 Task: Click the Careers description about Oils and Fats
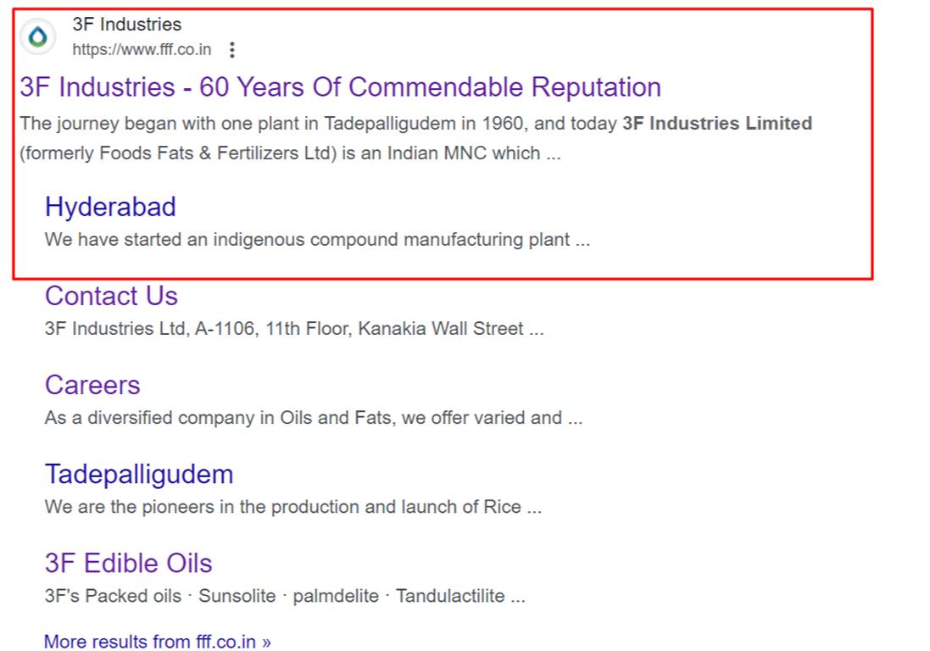[x=314, y=418]
